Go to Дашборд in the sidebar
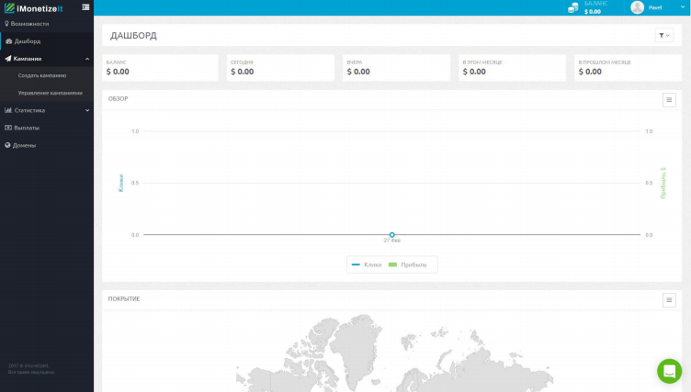The width and height of the screenshot is (691, 392). [27, 41]
